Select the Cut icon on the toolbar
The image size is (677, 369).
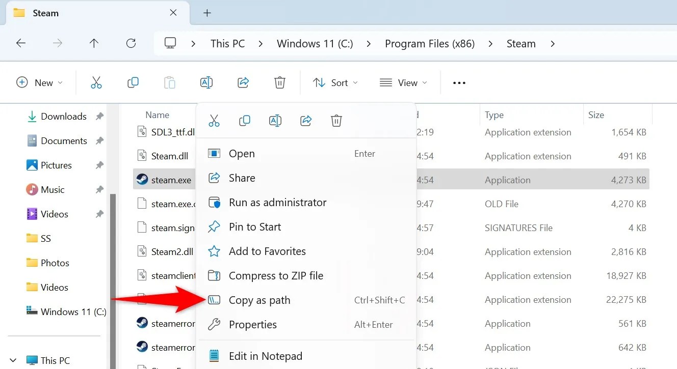(x=96, y=82)
